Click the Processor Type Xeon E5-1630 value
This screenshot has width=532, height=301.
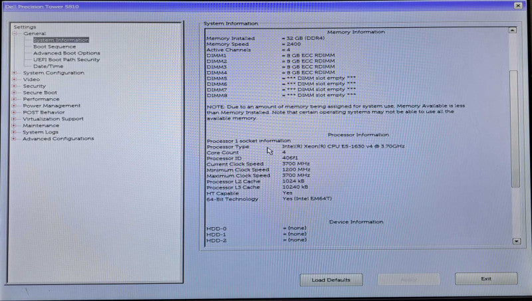pos(343,146)
